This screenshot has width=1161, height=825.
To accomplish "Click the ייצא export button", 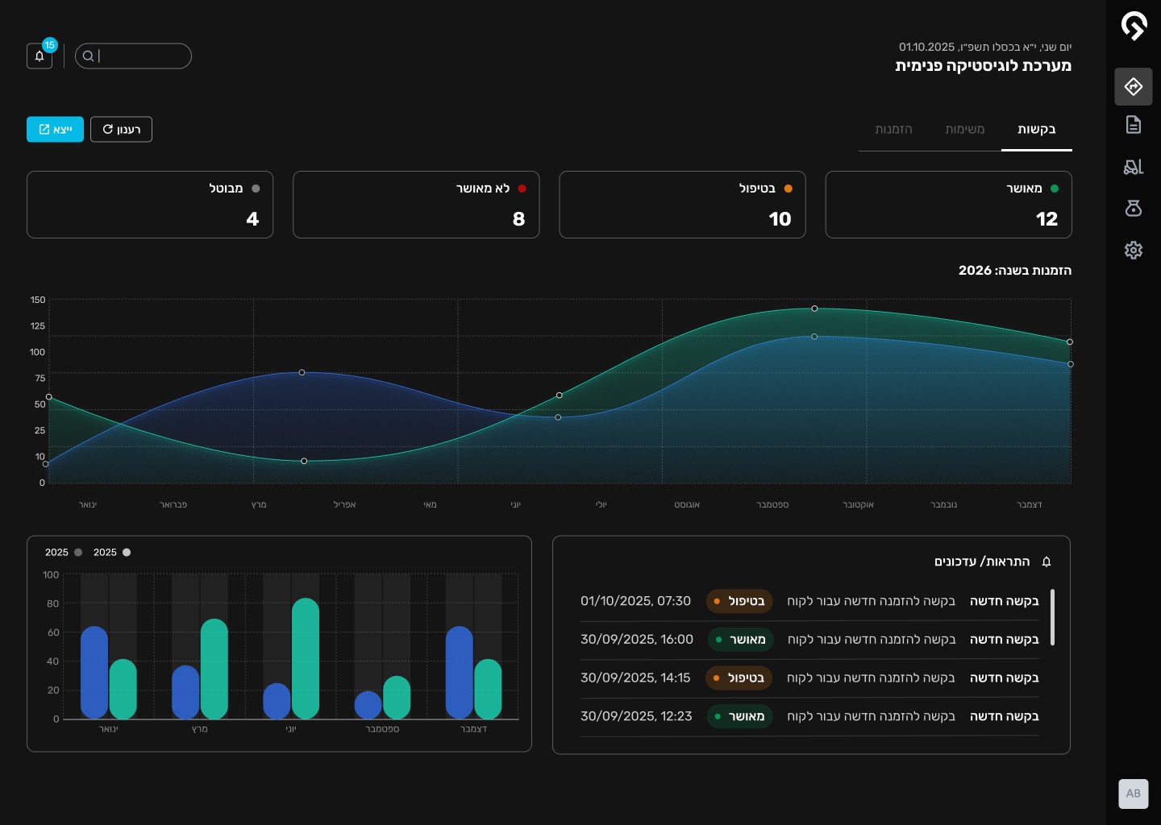I will (55, 129).
